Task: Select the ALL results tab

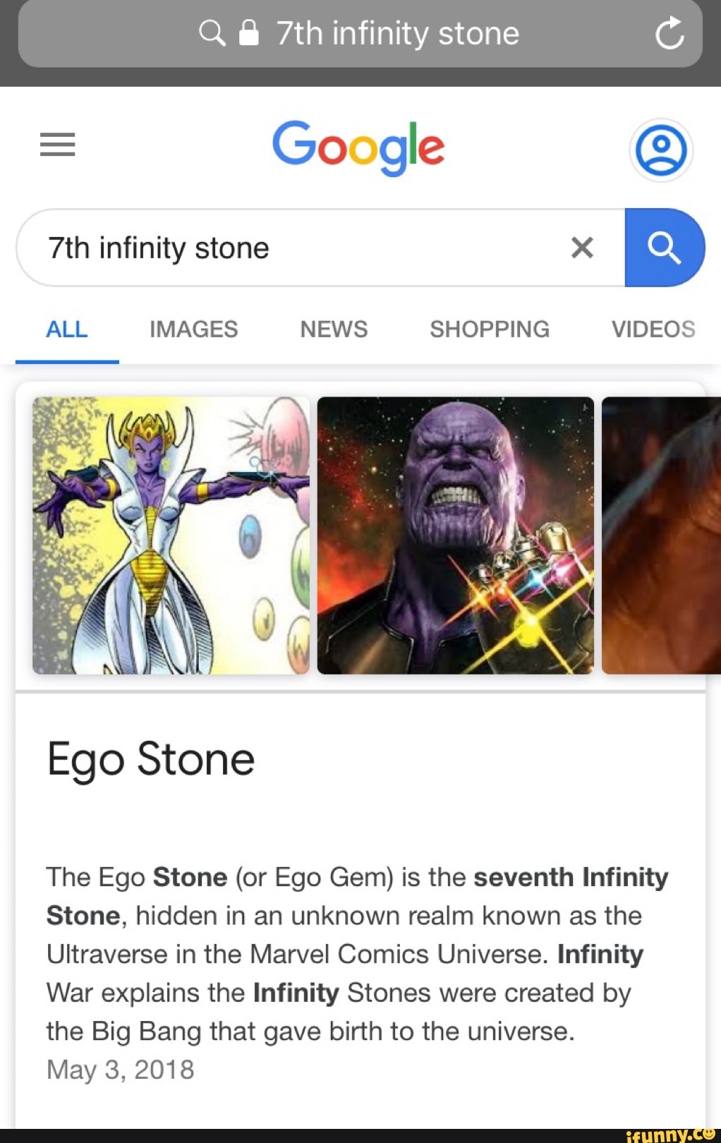Action: pyautogui.click(x=66, y=329)
